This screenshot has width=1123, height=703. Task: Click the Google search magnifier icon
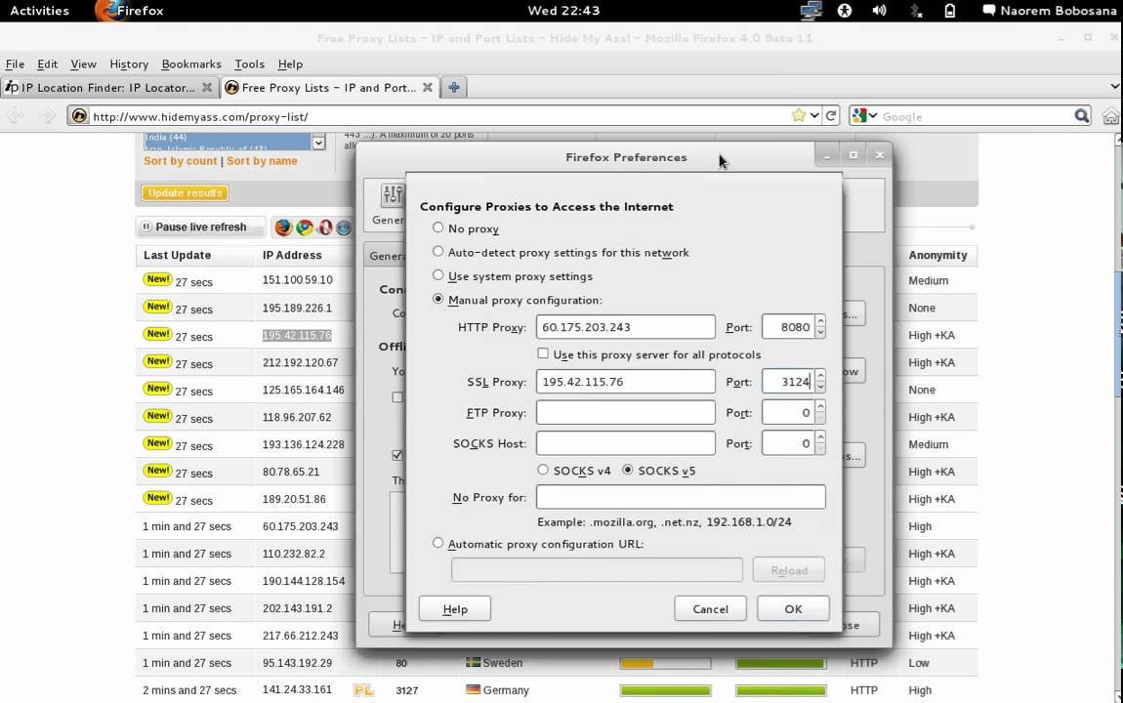pyautogui.click(x=1081, y=115)
